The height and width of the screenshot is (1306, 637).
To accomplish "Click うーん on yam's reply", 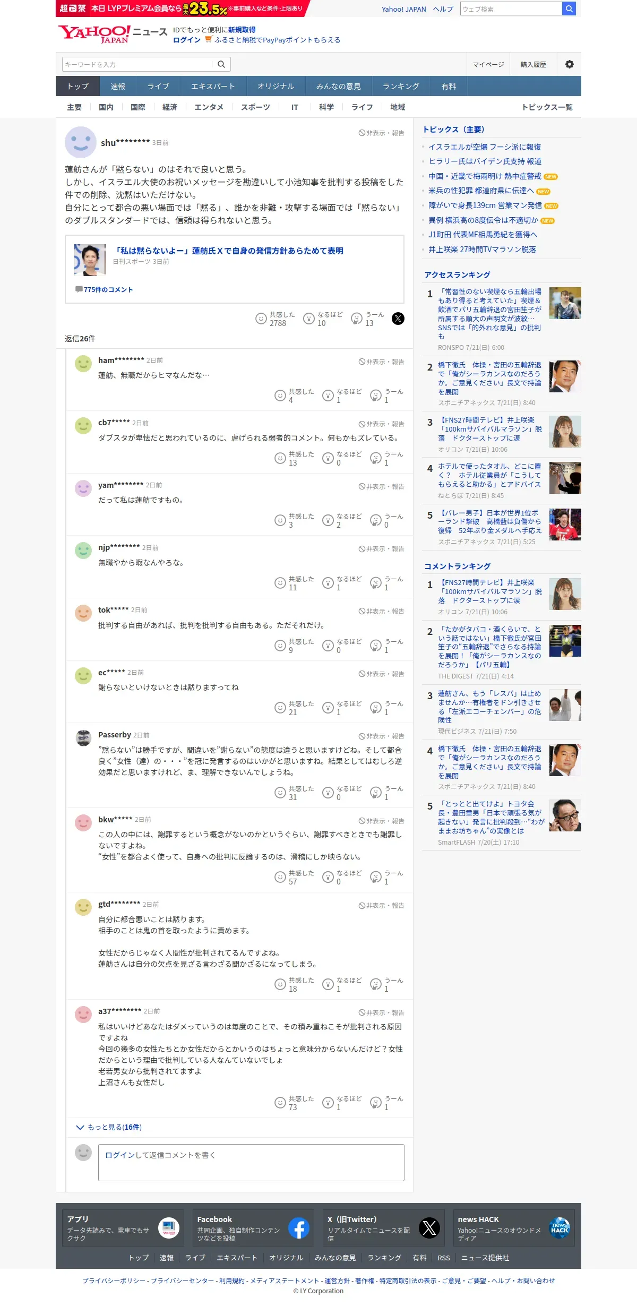I will point(376,520).
